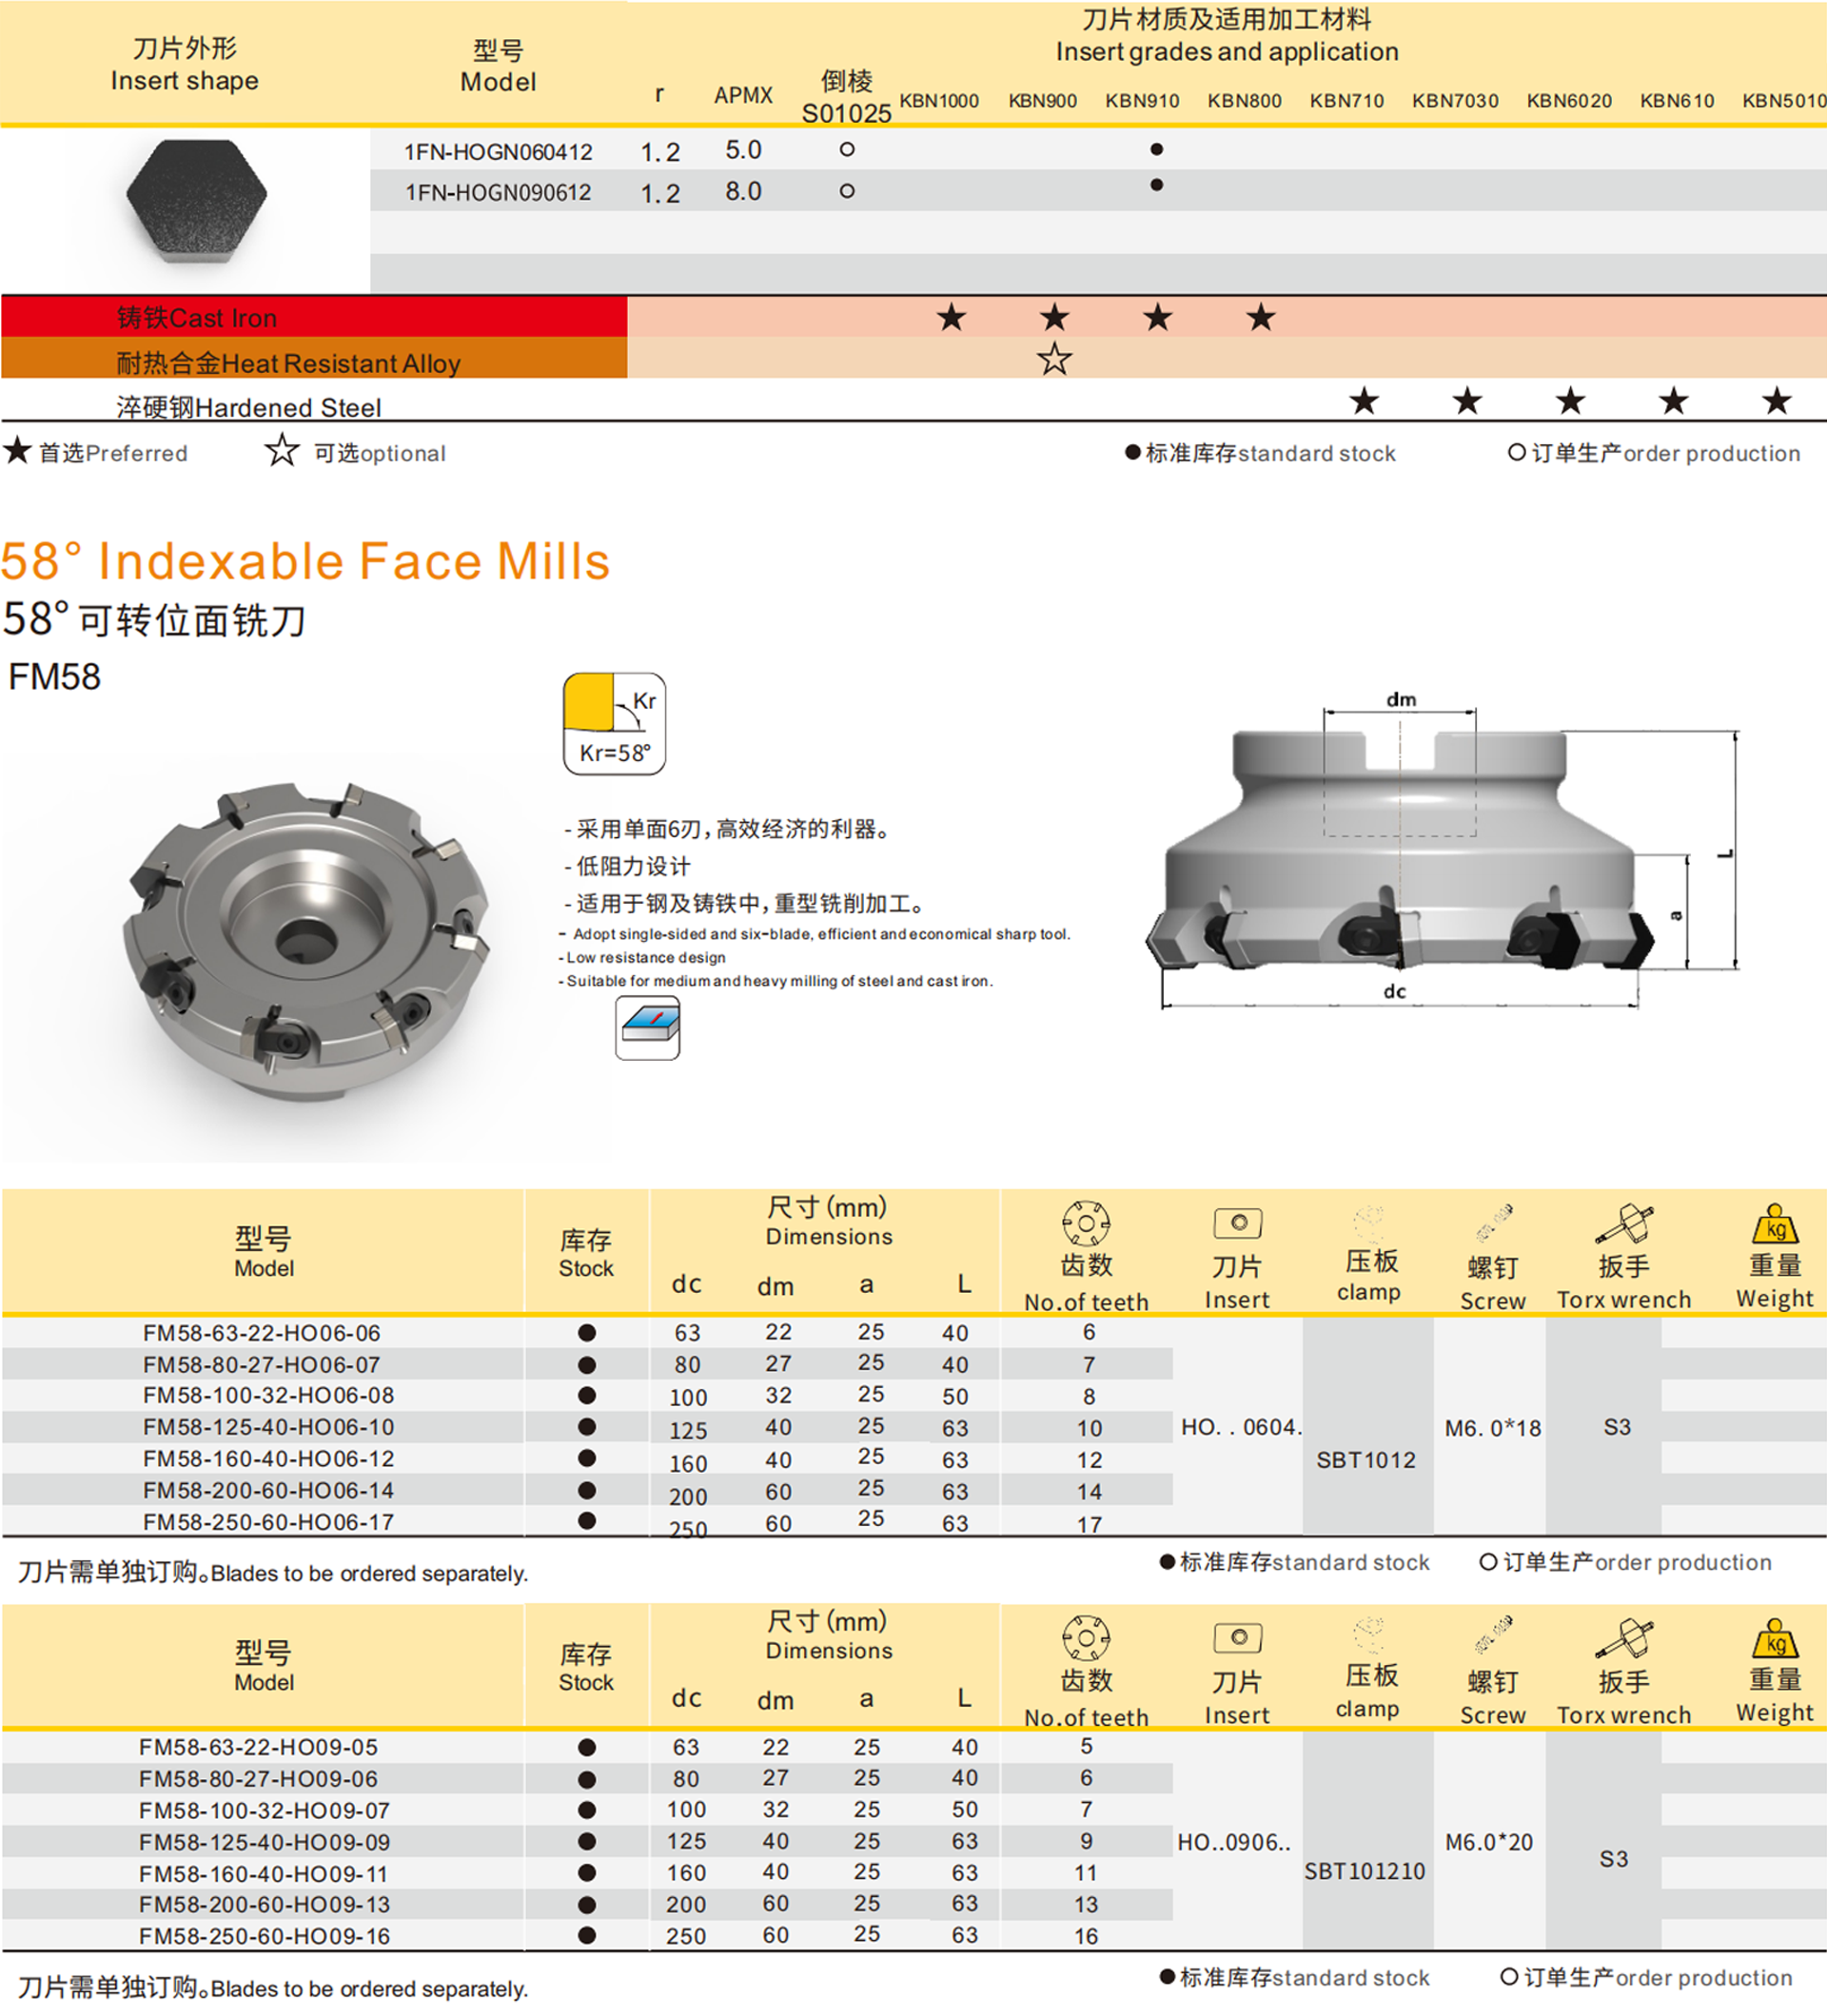Click order production circle for 1FN-HOGN060412
The height and width of the screenshot is (2016, 1827).
click(847, 150)
